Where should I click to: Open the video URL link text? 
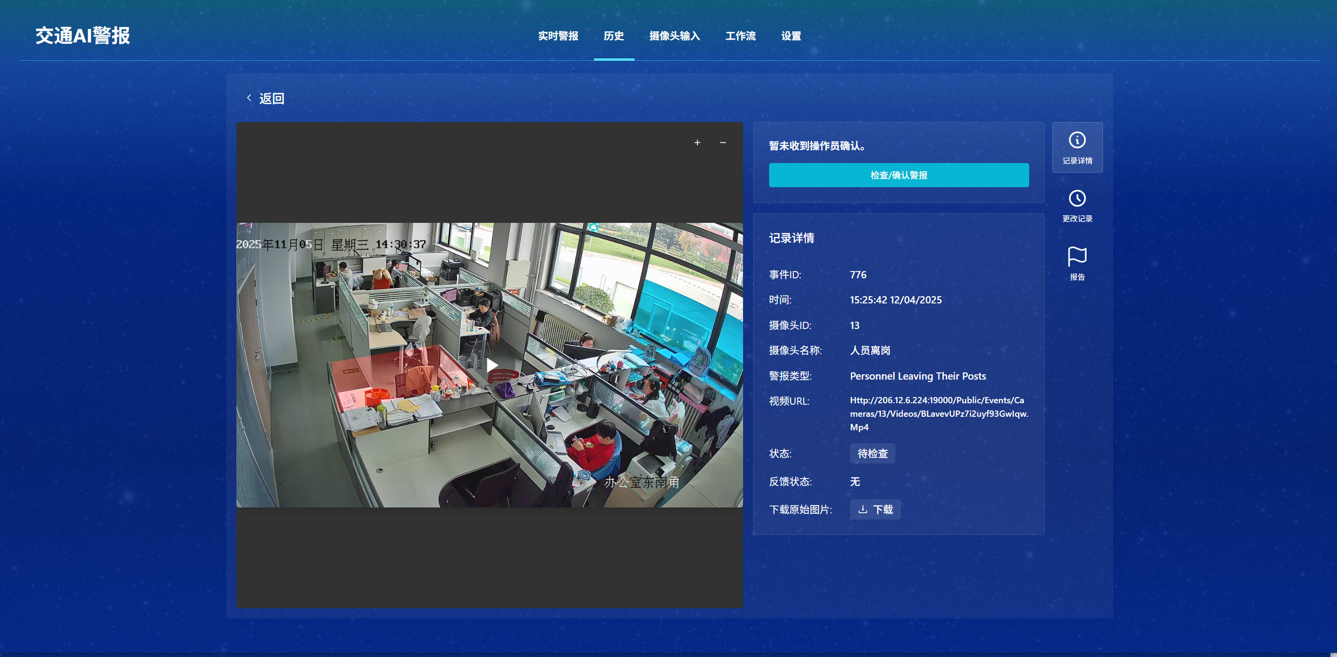click(x=938, y=413)
